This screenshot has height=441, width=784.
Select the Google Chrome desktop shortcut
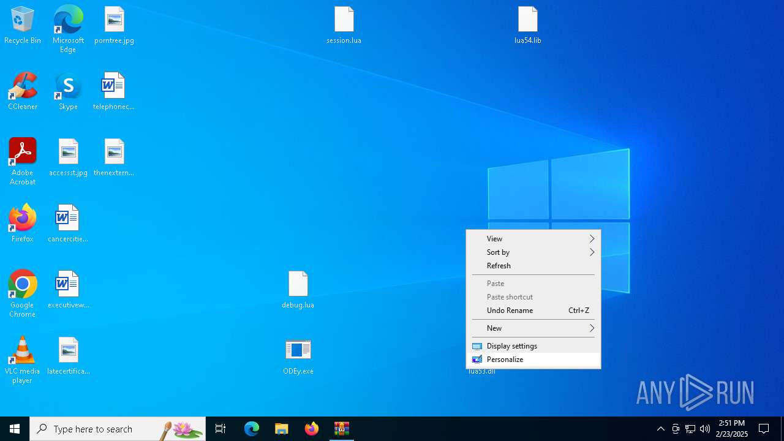click(x=23, y=294)
